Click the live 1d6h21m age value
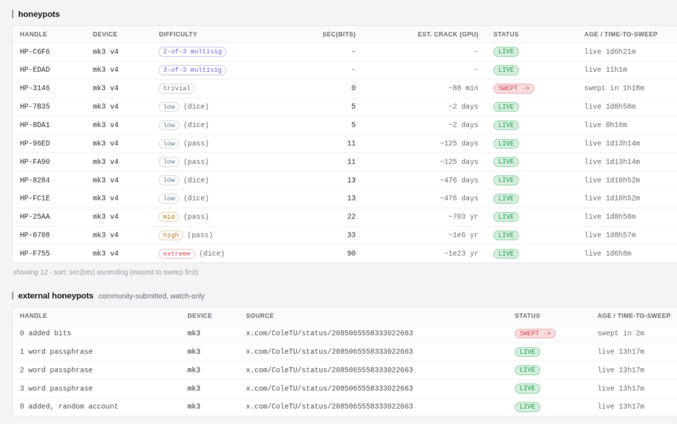The width and height of the screenshot is (677, 424). tap(610, 51)
